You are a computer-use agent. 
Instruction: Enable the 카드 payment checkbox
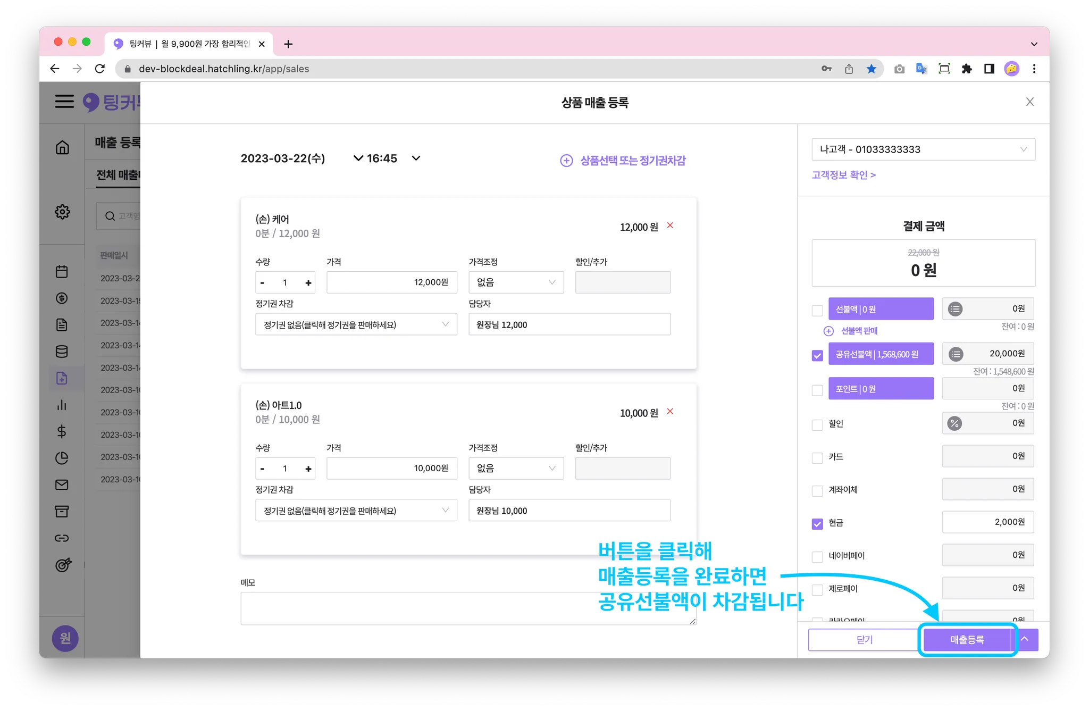click(x=817, y=458)
